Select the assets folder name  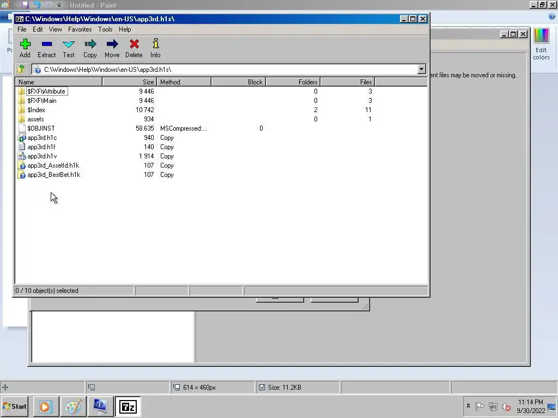[35, 119]
